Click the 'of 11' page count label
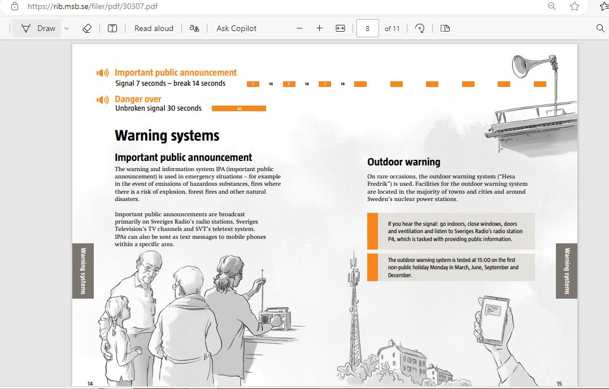Screen dimensions: 609x389 pos(392,28)
